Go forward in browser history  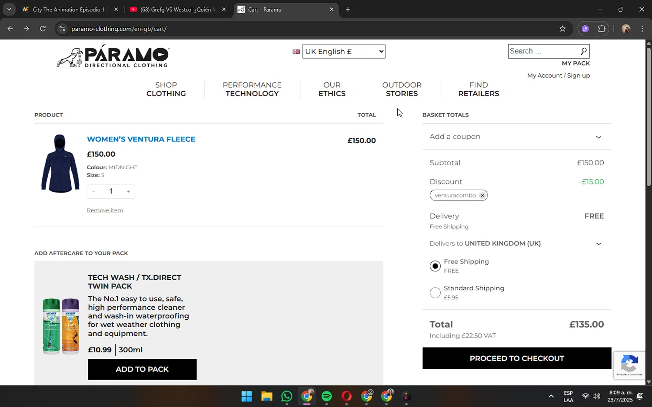pyautogui.click(x=27, y=29)
